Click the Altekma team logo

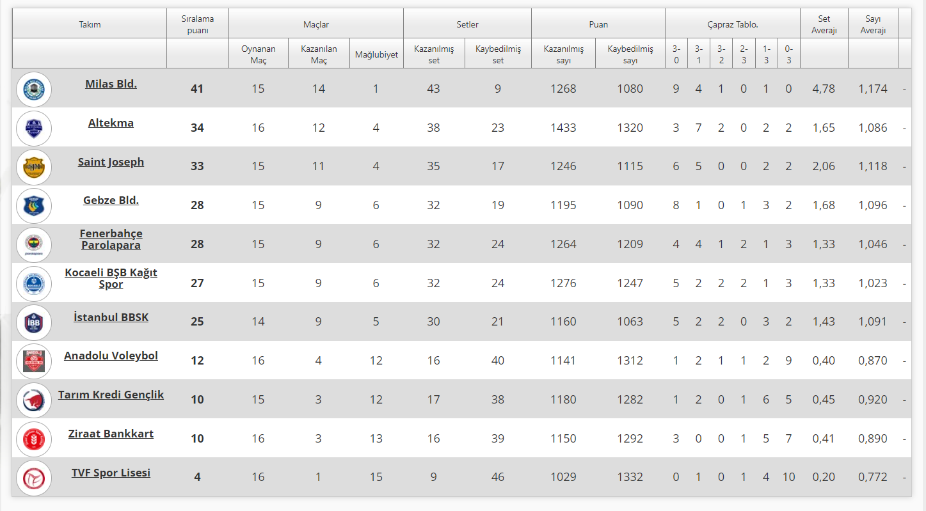[33, 128]
